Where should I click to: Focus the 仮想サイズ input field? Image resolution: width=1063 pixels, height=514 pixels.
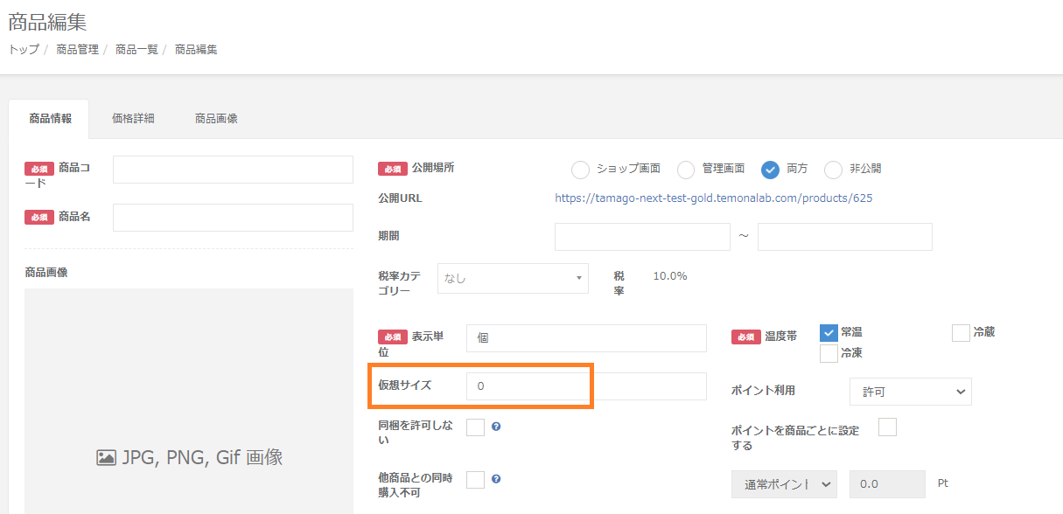pos(585,385)
